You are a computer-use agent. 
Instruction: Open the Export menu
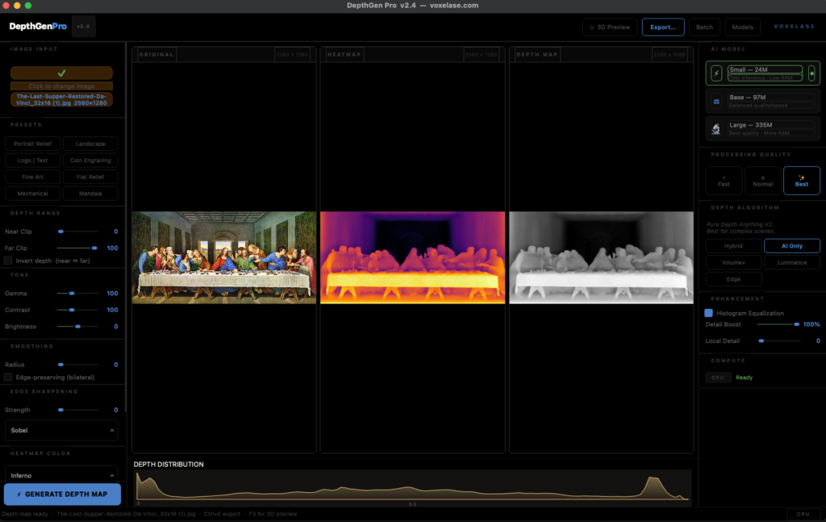point(663,27)
